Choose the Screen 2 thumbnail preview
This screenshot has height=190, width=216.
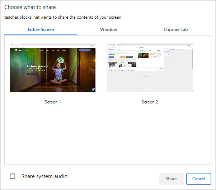pos(150,68)
